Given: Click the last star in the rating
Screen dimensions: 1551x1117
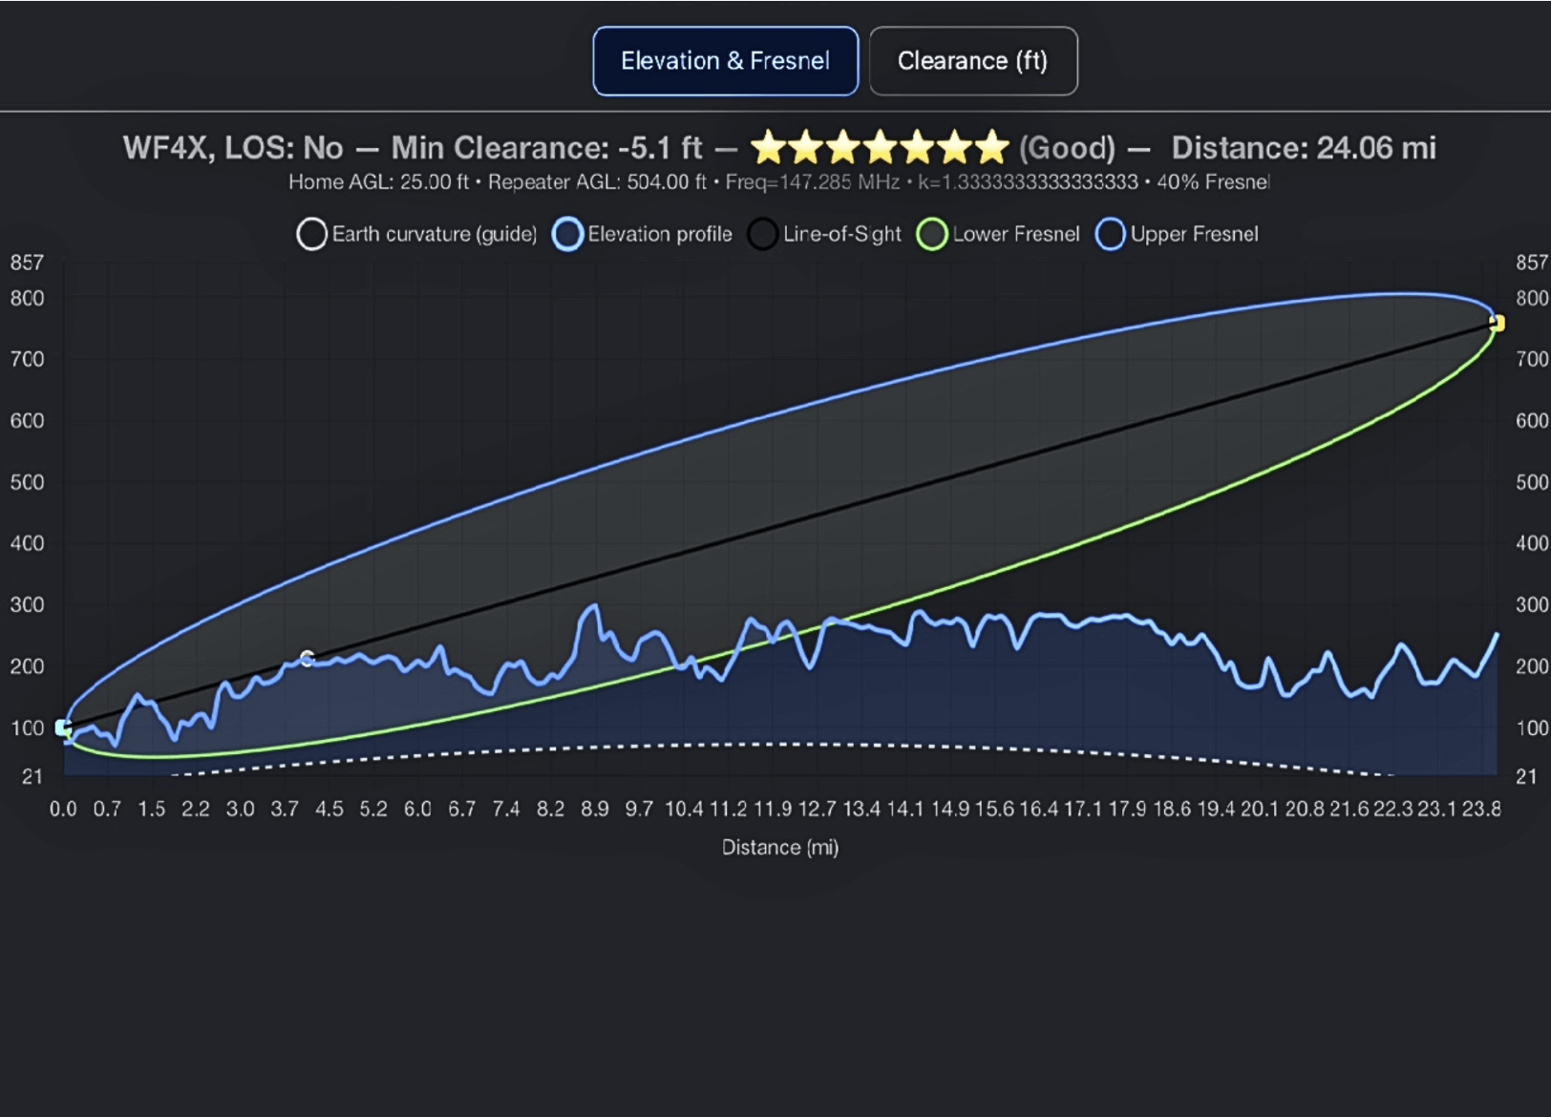Looking at the screenshot, I should click(991, 148).
